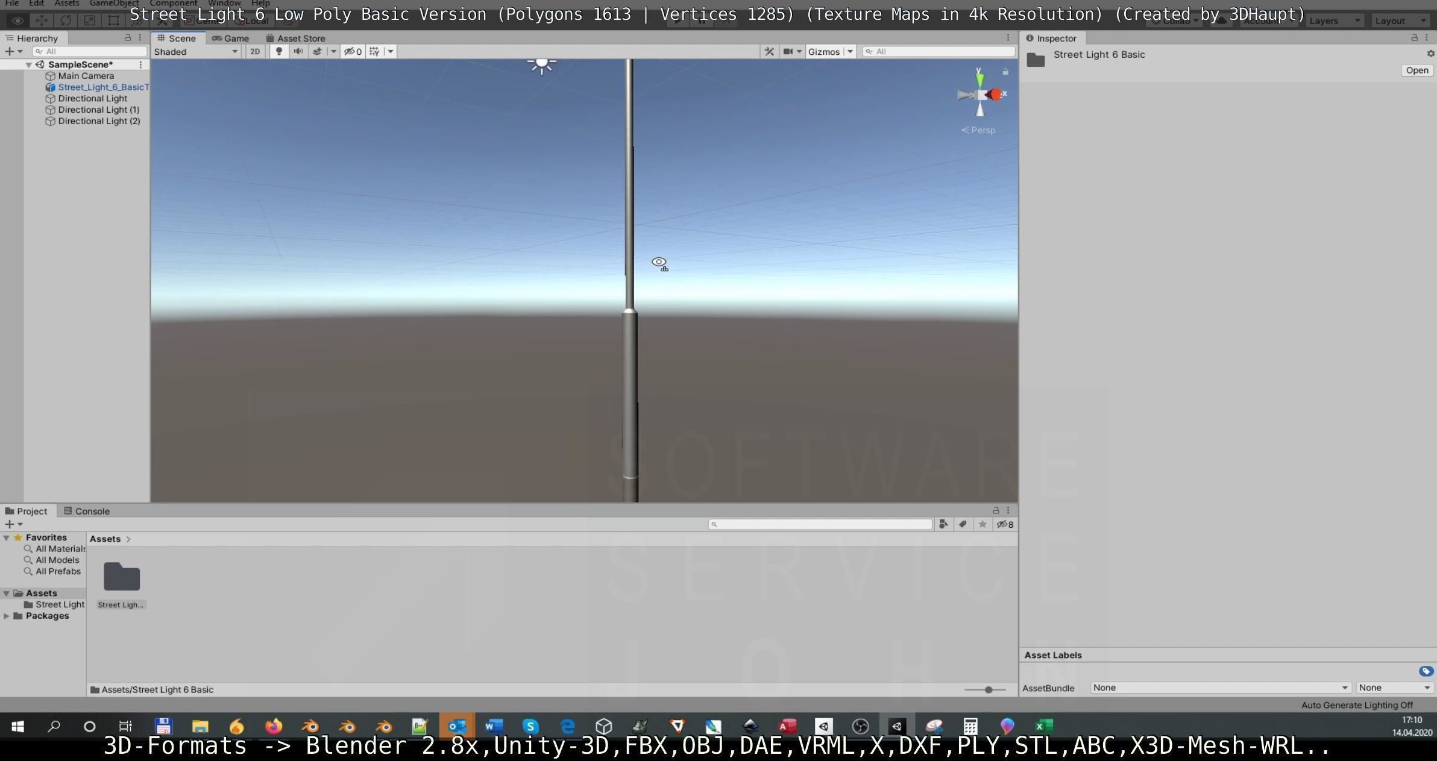Open the Layers dropdown
The height and width of the screenshot is (761, 1437).
pyautogui.click(x=1335, y=20)
